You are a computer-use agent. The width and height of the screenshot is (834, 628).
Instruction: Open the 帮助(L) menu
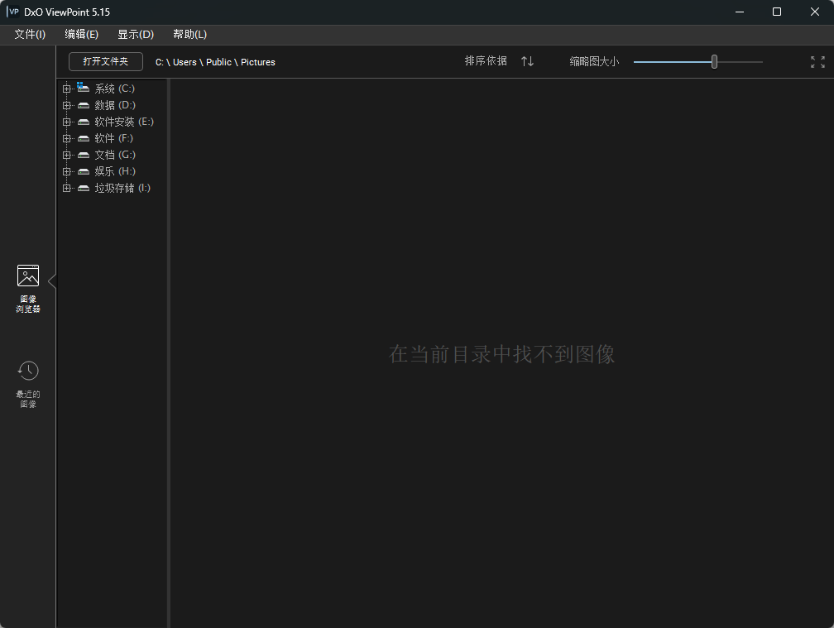tap(190, 34)
